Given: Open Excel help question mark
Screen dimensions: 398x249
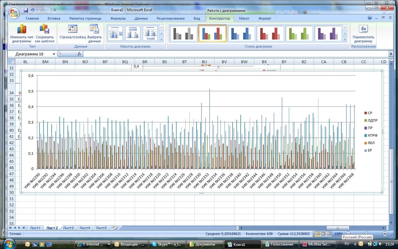Looking at the screenshot, I should [370, 18].
